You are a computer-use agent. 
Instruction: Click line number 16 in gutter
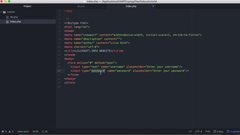tap(59, 71)
